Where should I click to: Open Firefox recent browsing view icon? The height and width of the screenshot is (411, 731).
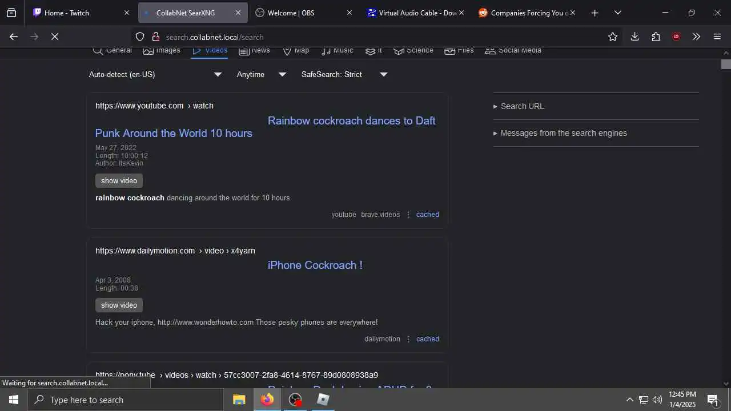click(x=11, y=13)
